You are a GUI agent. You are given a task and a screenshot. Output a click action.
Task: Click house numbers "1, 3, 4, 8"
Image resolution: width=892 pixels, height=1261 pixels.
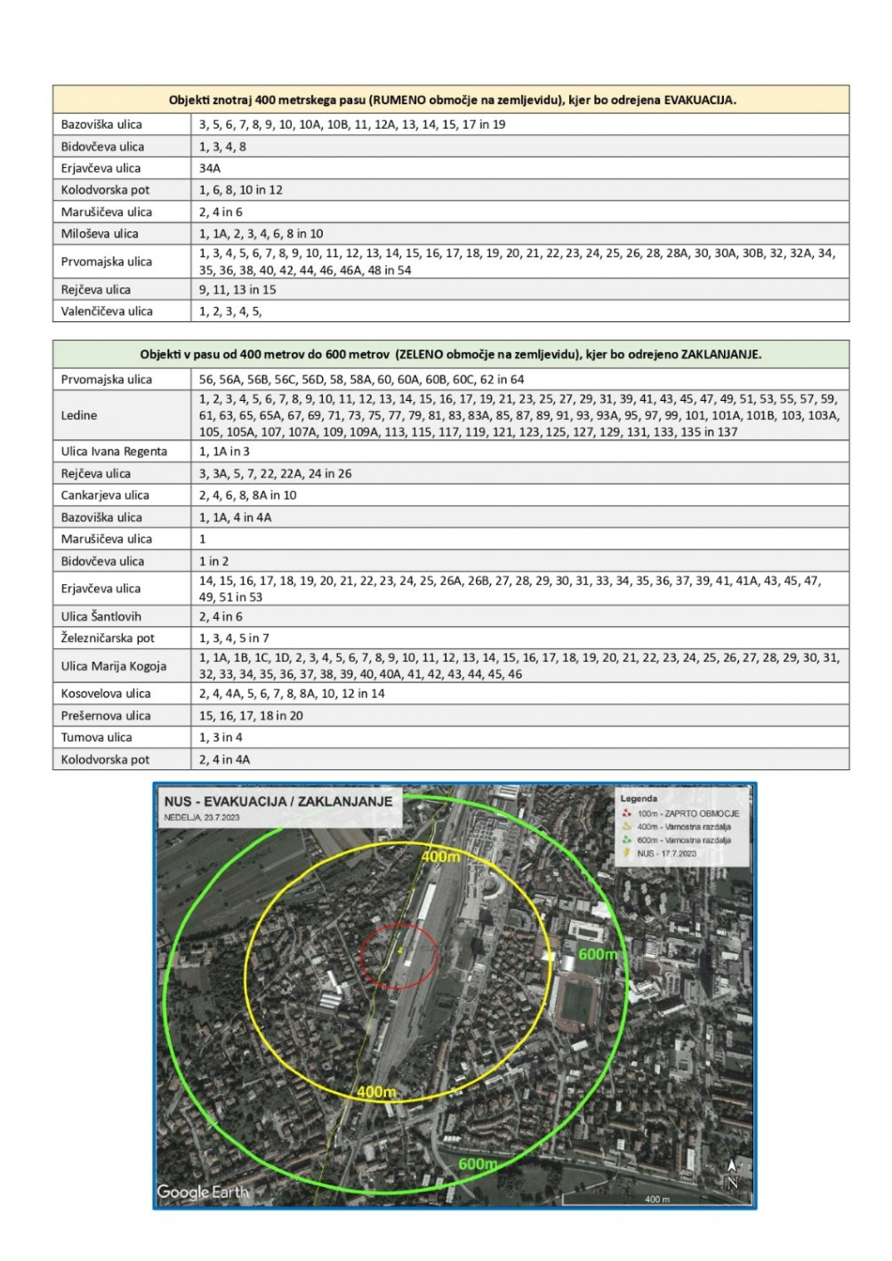point(222,147)
